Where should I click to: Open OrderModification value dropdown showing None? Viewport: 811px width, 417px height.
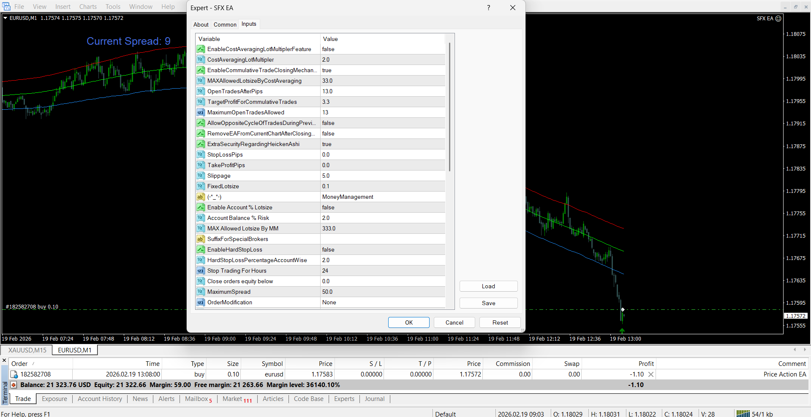(x=382, y=302)
